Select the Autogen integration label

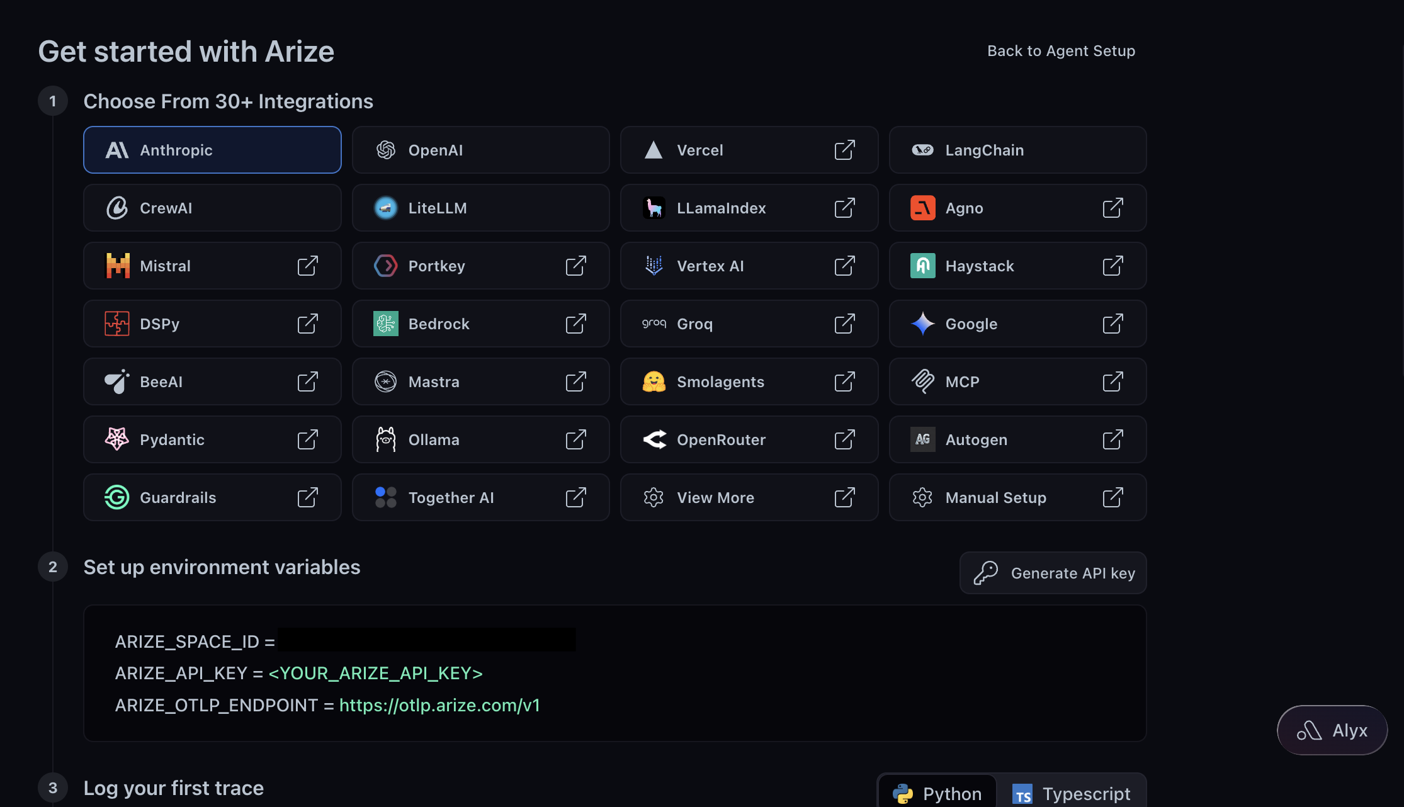[976, 440]
